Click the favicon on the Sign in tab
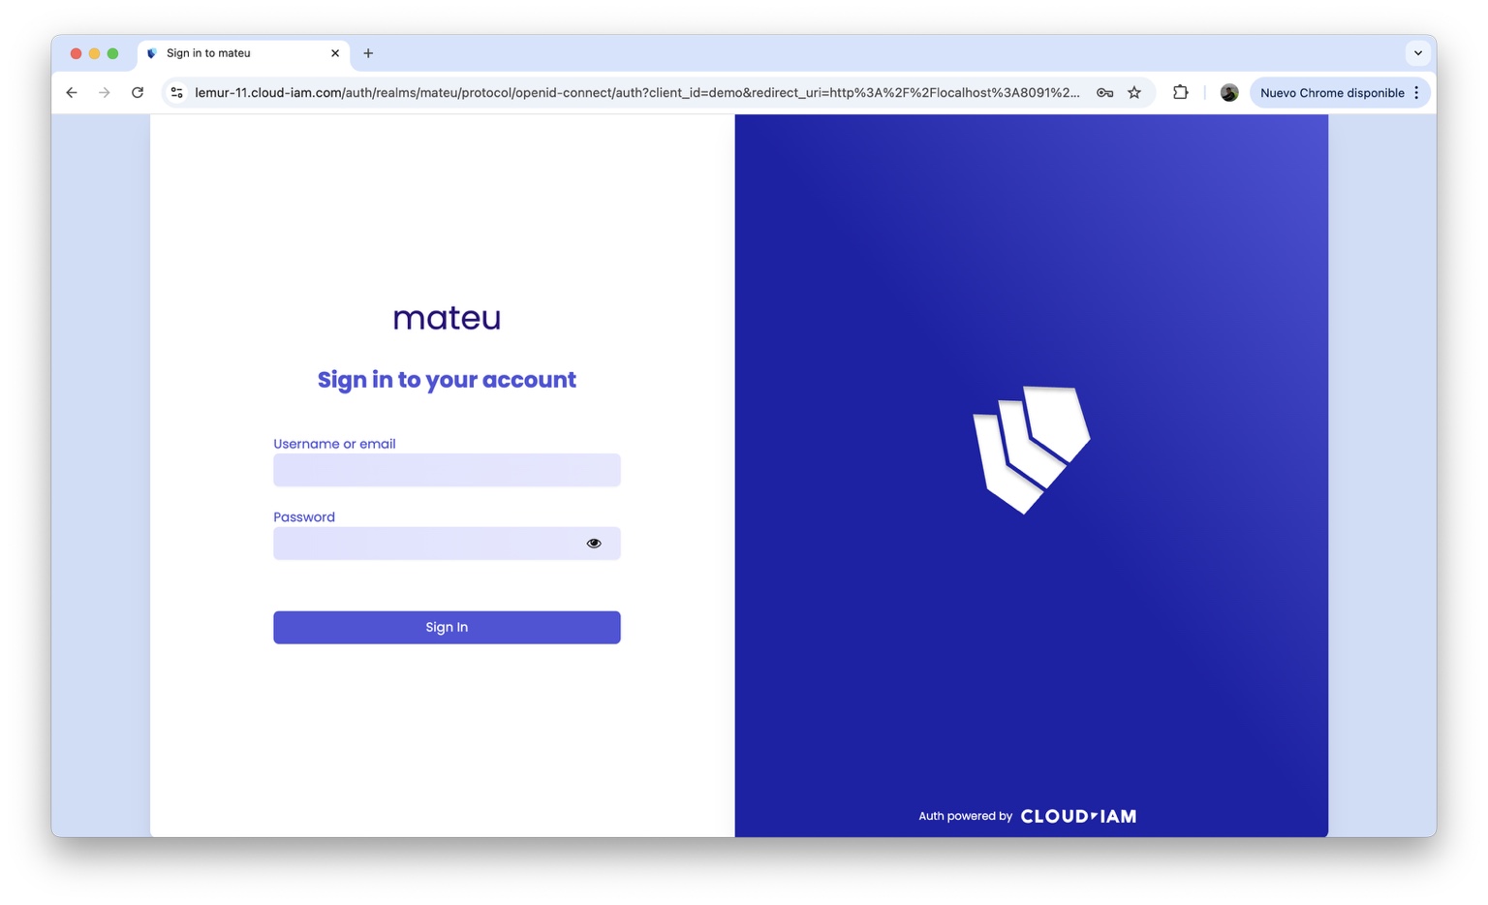This screenshot has width=1488, height=905. click(151, 53)
